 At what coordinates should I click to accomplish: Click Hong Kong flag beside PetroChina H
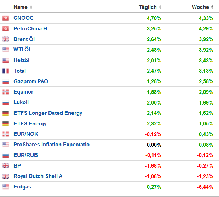(6, 29)
